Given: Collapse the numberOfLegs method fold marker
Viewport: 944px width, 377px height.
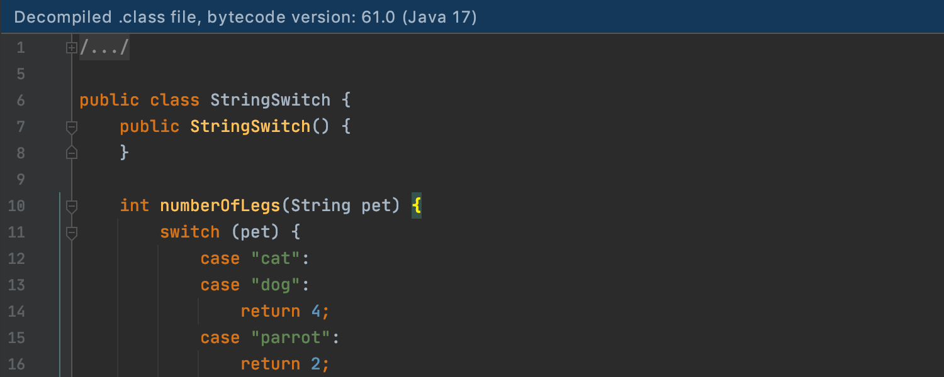Looking at the screenshot, I should (x=72, y=205).
